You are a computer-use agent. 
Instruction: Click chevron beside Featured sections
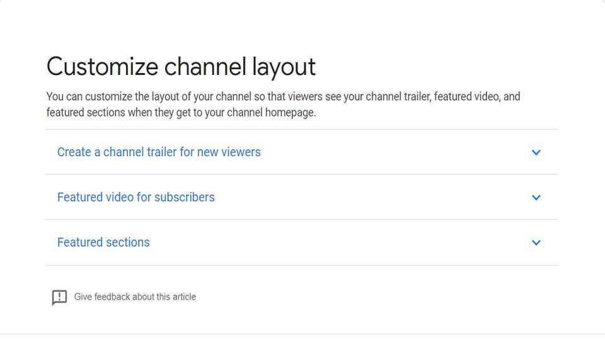536,243
